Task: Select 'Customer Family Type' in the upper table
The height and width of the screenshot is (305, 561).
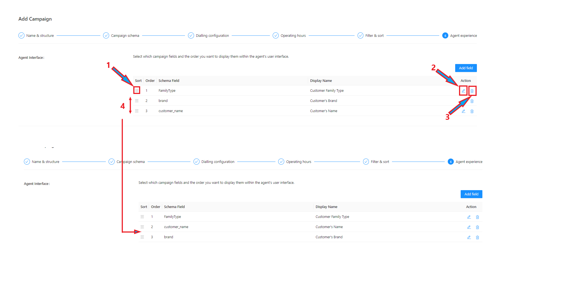Action: tap(327, 91)
